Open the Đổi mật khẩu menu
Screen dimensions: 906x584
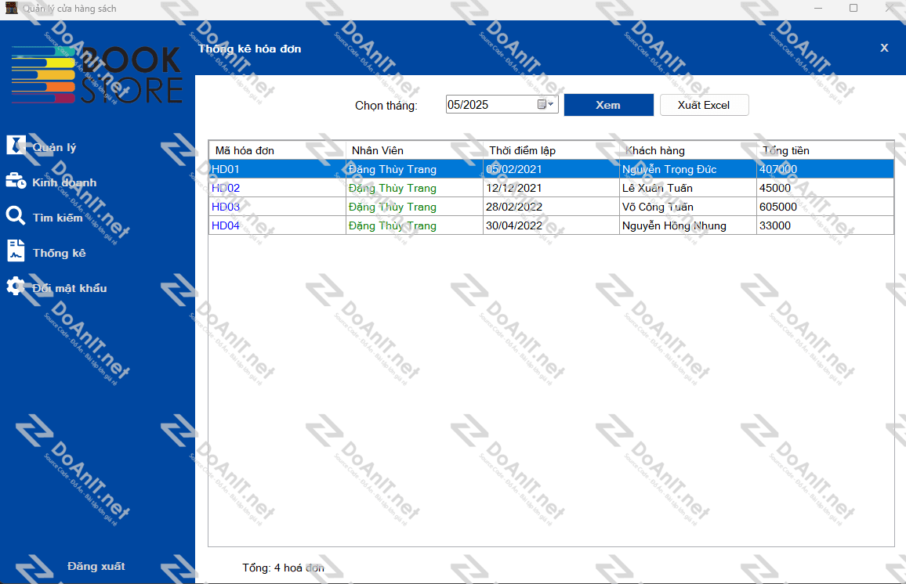69,288
